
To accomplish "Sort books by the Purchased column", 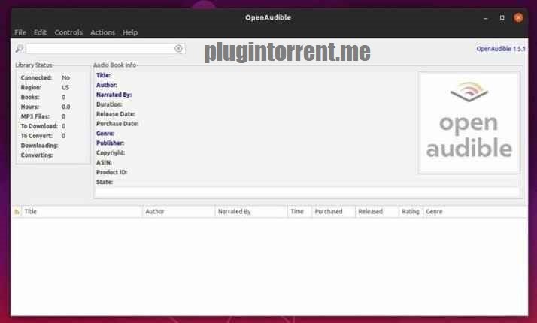I will click(x=334, y=212).
